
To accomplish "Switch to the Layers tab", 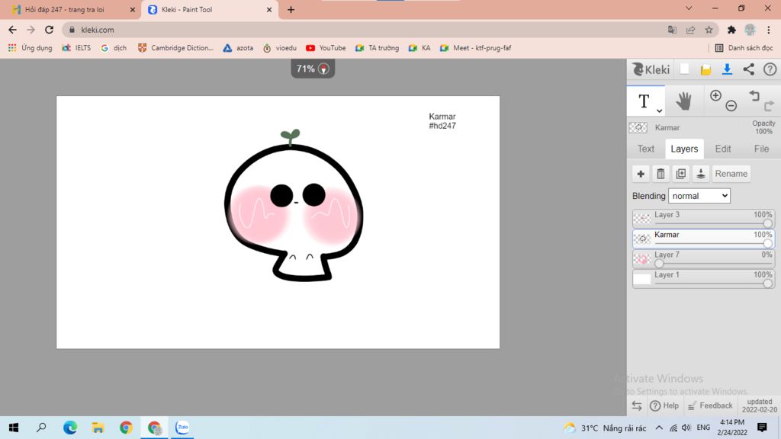I will click(684, 149).
